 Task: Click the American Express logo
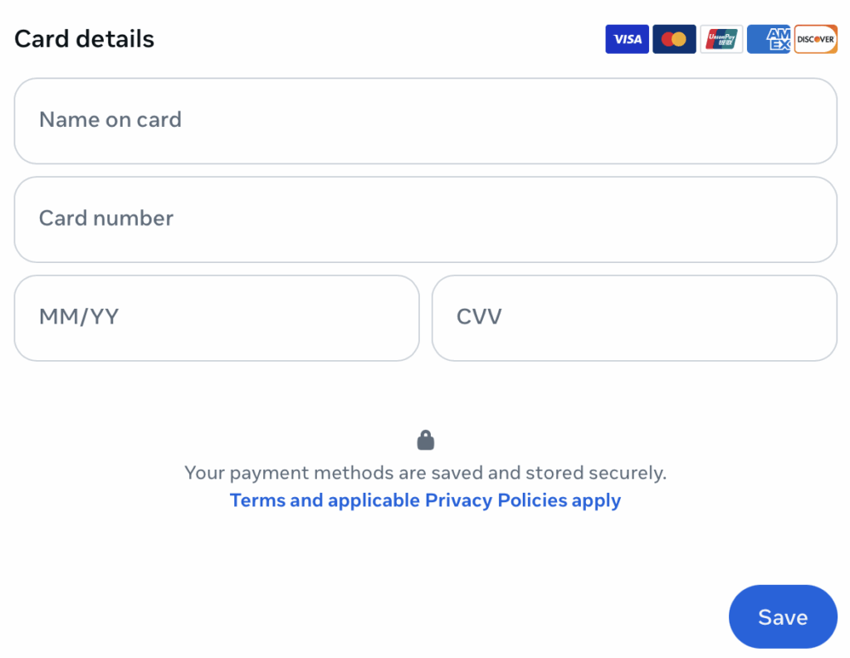[x=769, y=39]
